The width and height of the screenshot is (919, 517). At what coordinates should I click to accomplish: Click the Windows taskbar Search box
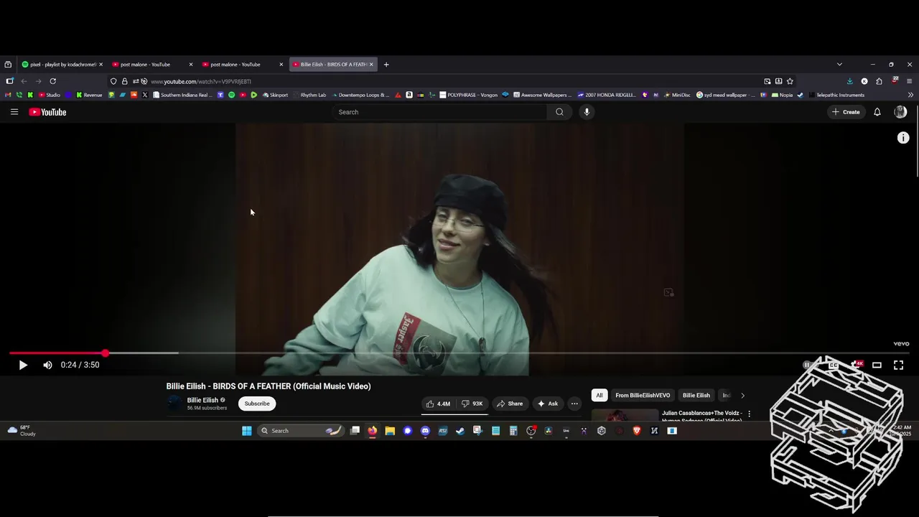tap(300, 431)
